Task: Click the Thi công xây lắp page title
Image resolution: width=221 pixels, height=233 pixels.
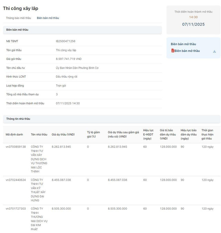Action: (21, 8)
